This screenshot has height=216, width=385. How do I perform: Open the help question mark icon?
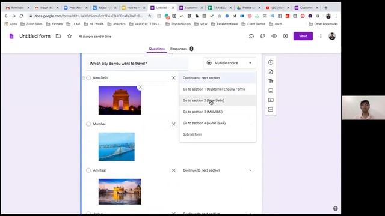point(335,208)
